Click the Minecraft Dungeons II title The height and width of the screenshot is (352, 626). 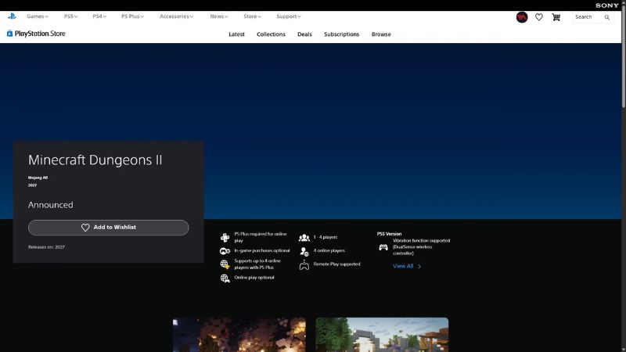[x=95, y=160]
